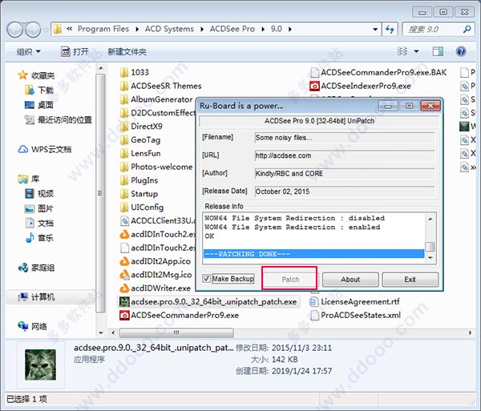Select the LensFun folder

click(x=140, y=154)
